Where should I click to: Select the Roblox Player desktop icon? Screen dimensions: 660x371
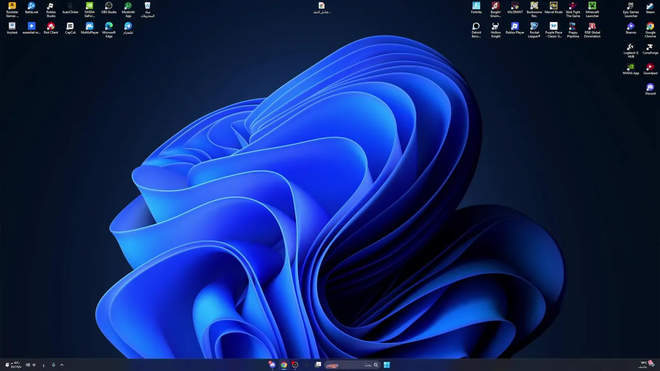point(515,28)
